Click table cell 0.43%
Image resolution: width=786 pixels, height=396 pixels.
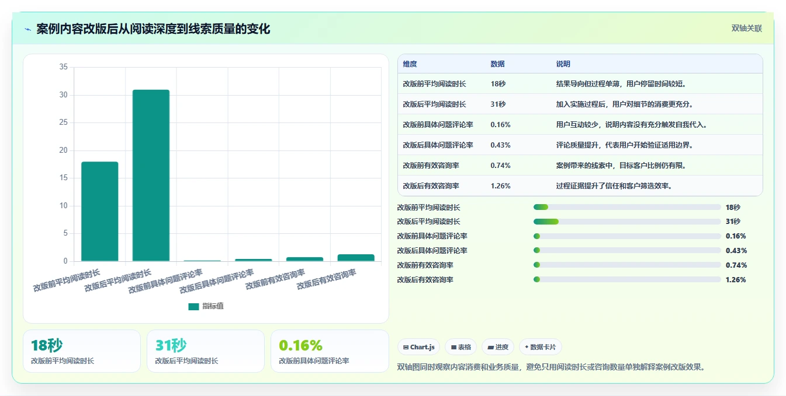[501, 145]
